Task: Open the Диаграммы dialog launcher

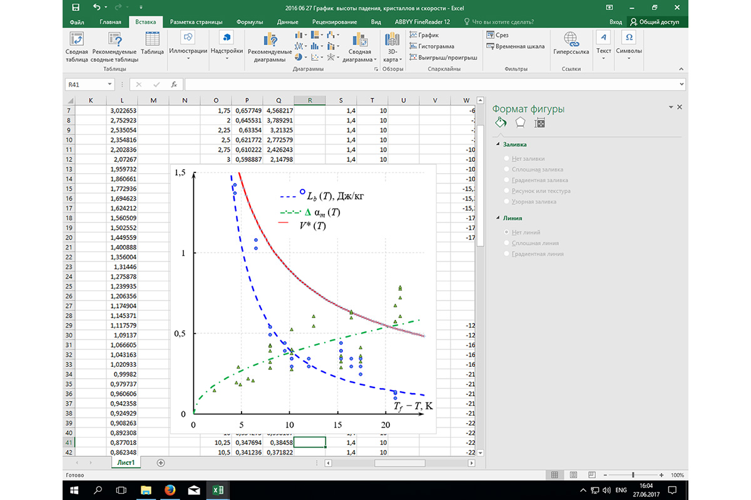Action: point(375,69)
